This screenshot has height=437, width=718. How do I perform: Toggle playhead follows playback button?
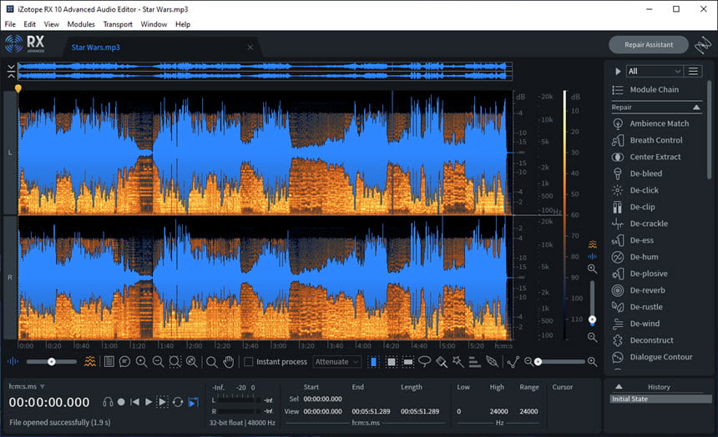[x=195, y=402]
